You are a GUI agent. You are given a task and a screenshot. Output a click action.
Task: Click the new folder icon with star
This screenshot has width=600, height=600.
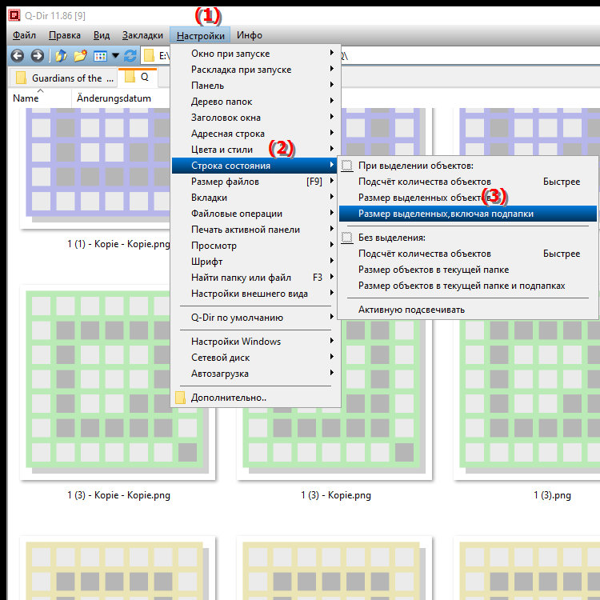80,56
